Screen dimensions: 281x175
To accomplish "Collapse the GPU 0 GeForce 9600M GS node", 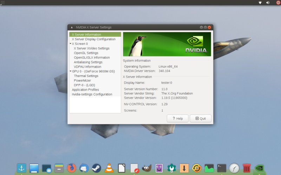I will pyautogui.click(x=71, y=71).
